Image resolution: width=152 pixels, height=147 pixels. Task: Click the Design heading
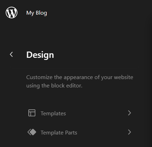pyautogui.click(x=40, y=55)
